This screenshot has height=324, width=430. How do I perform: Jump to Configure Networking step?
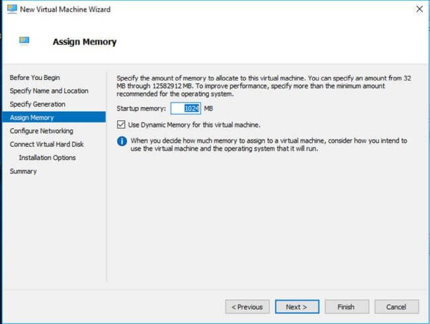(x=42, y=131)
